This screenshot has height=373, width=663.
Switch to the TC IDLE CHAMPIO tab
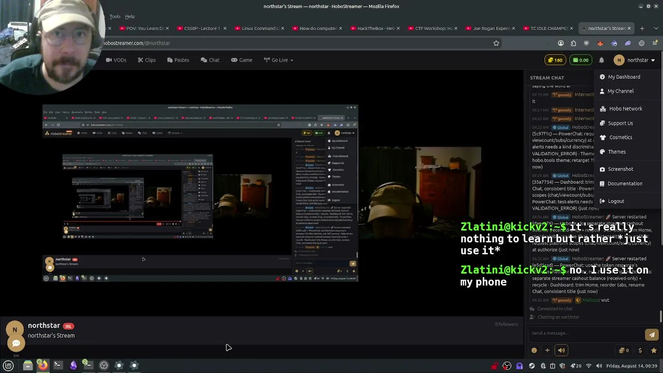coord(549,28)
